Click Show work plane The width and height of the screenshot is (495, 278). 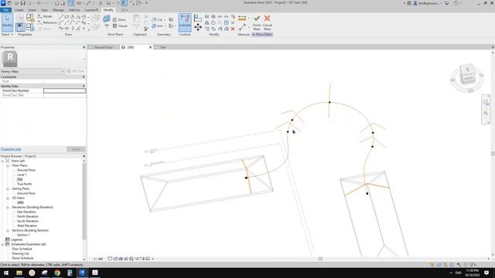120,19
